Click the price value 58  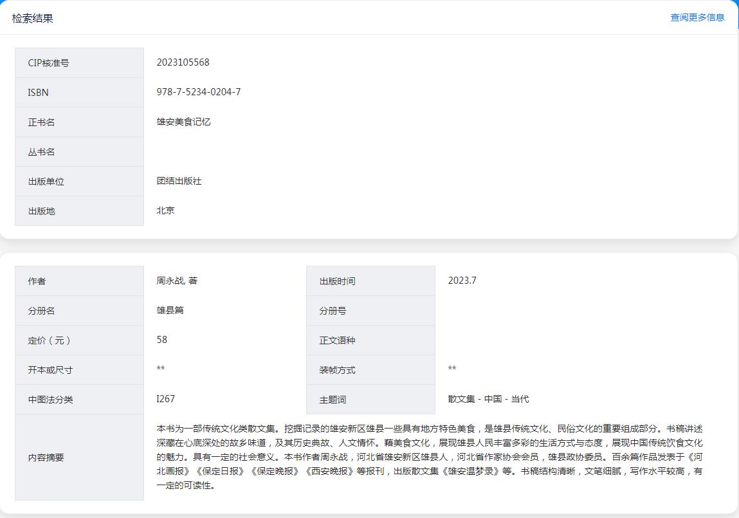(161, 340)
